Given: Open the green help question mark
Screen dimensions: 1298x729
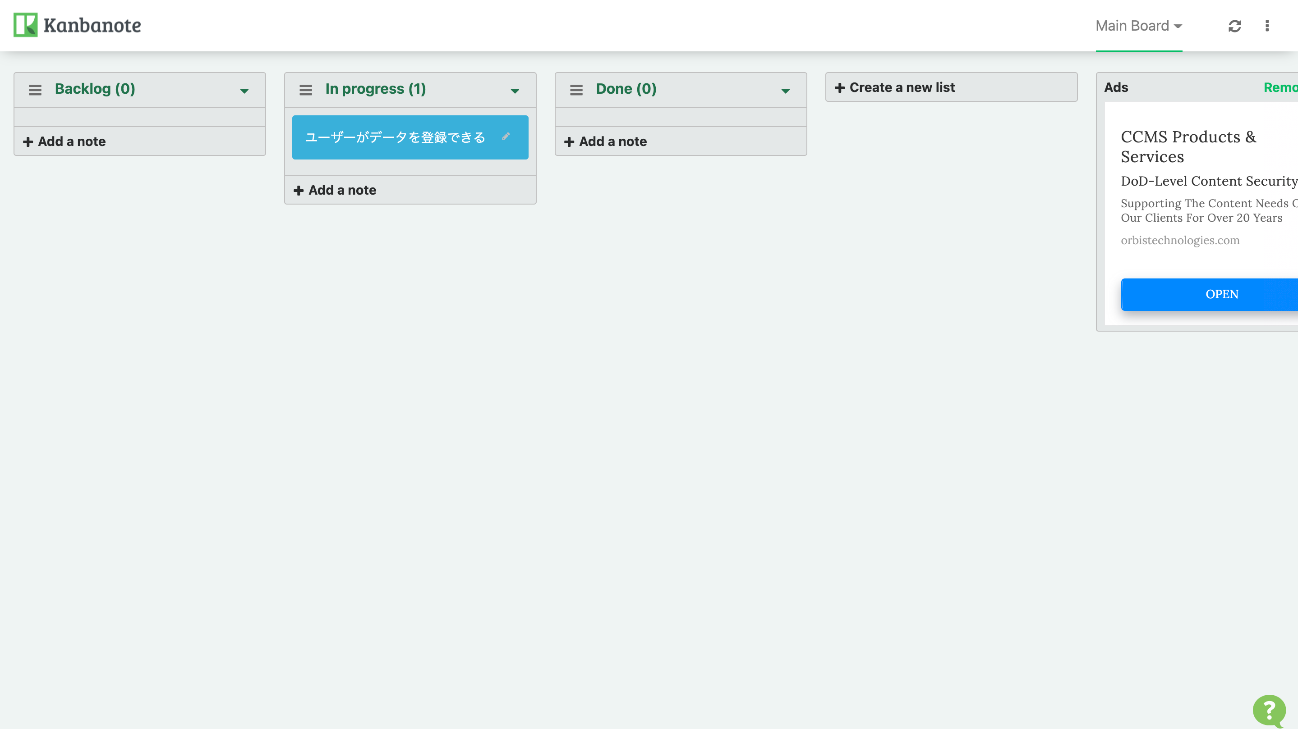Looking at the screenshot, I should 1269,711.
